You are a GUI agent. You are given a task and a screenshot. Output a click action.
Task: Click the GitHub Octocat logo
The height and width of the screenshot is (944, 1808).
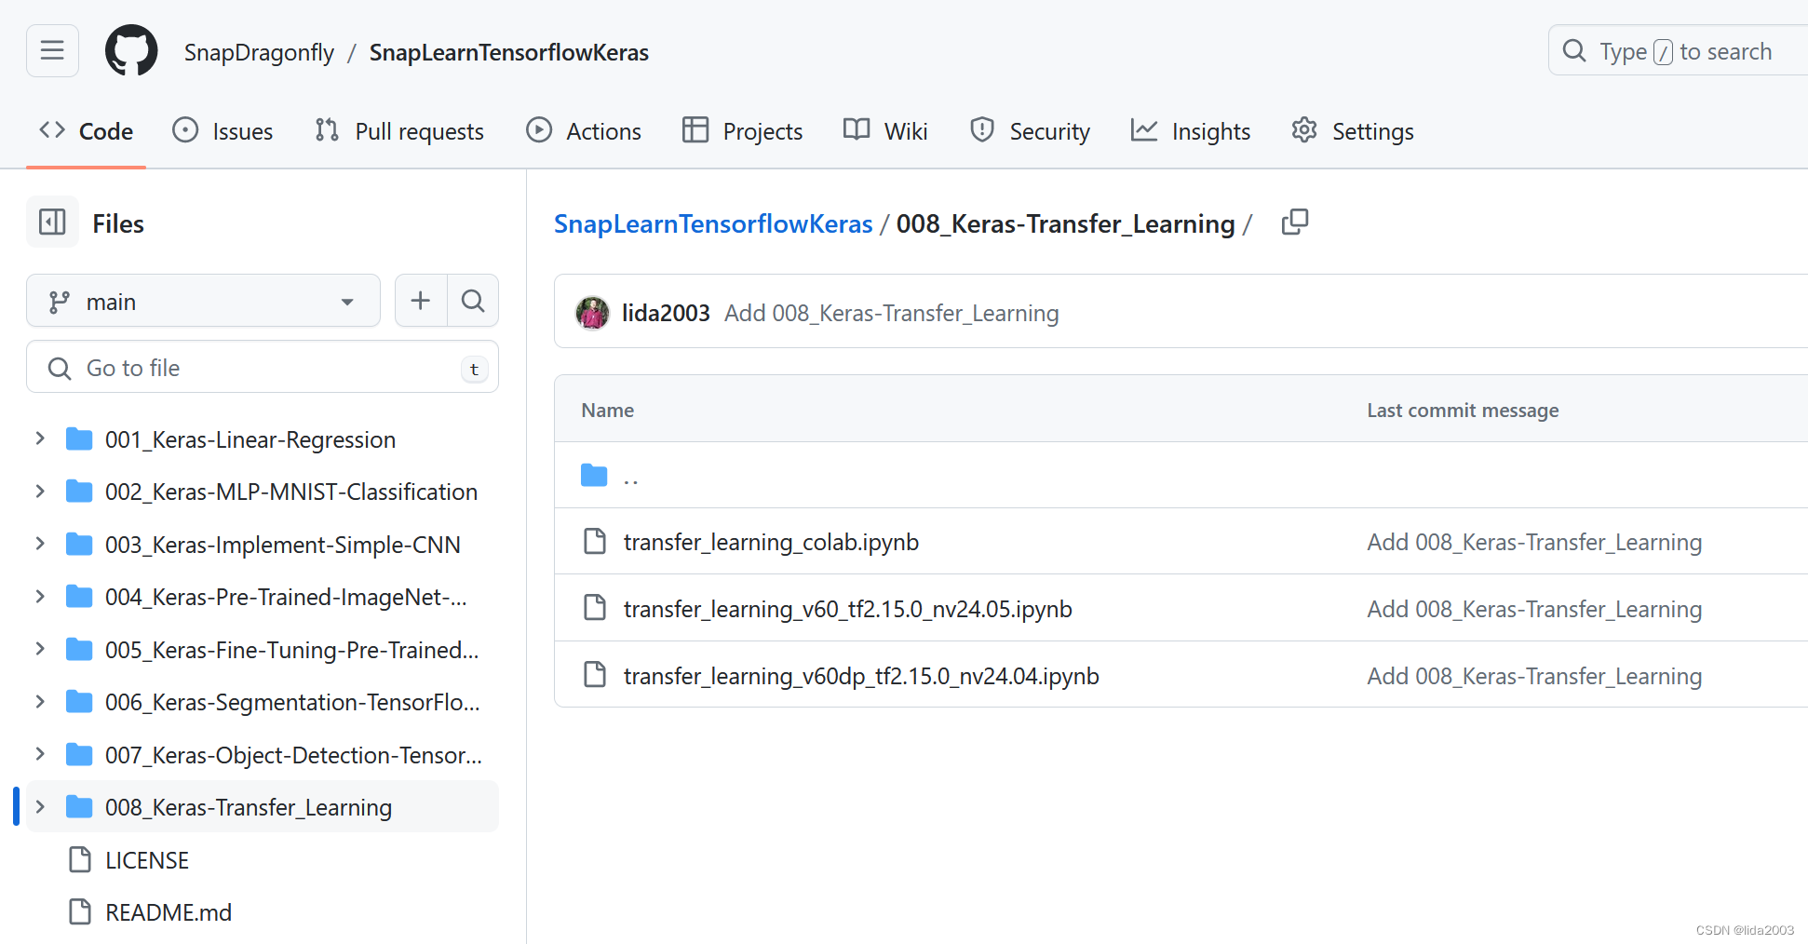pyautogui.click(x=131, y=51)
